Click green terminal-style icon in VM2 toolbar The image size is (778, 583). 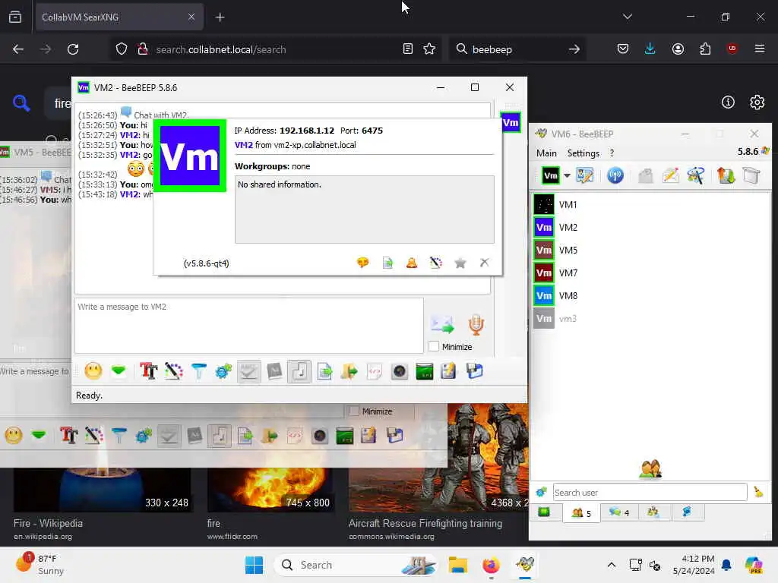click(x=424, y=371)
